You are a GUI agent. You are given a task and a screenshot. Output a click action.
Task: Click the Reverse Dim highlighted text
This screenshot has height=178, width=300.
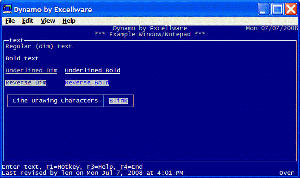[25, 83]
